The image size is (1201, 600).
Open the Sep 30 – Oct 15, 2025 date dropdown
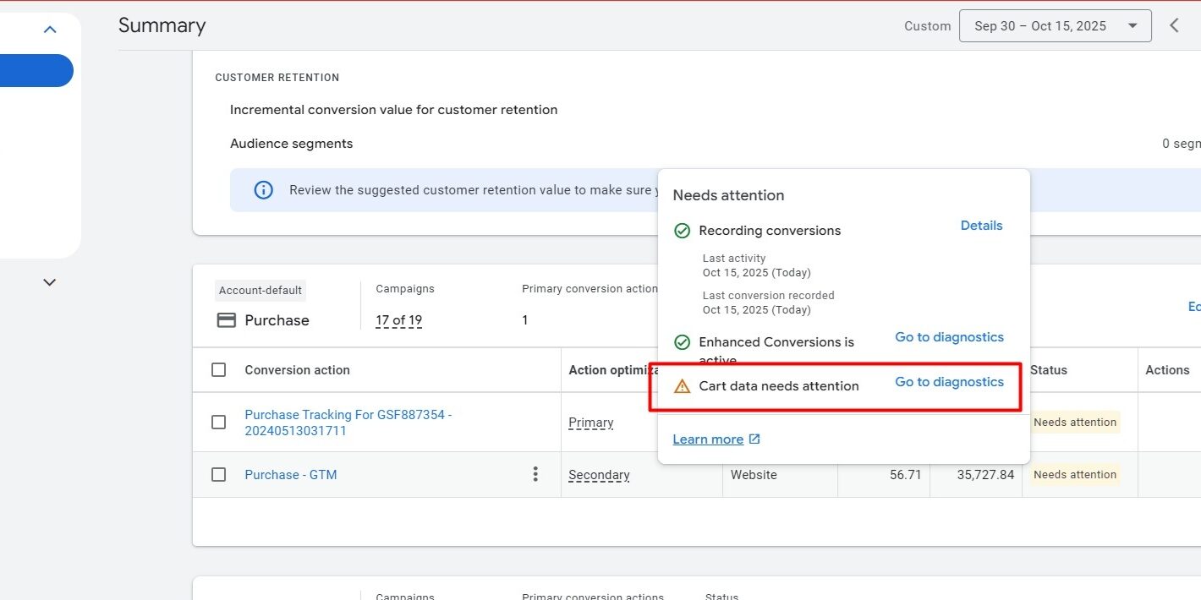pyautogui.click(x=1055, y=26)
